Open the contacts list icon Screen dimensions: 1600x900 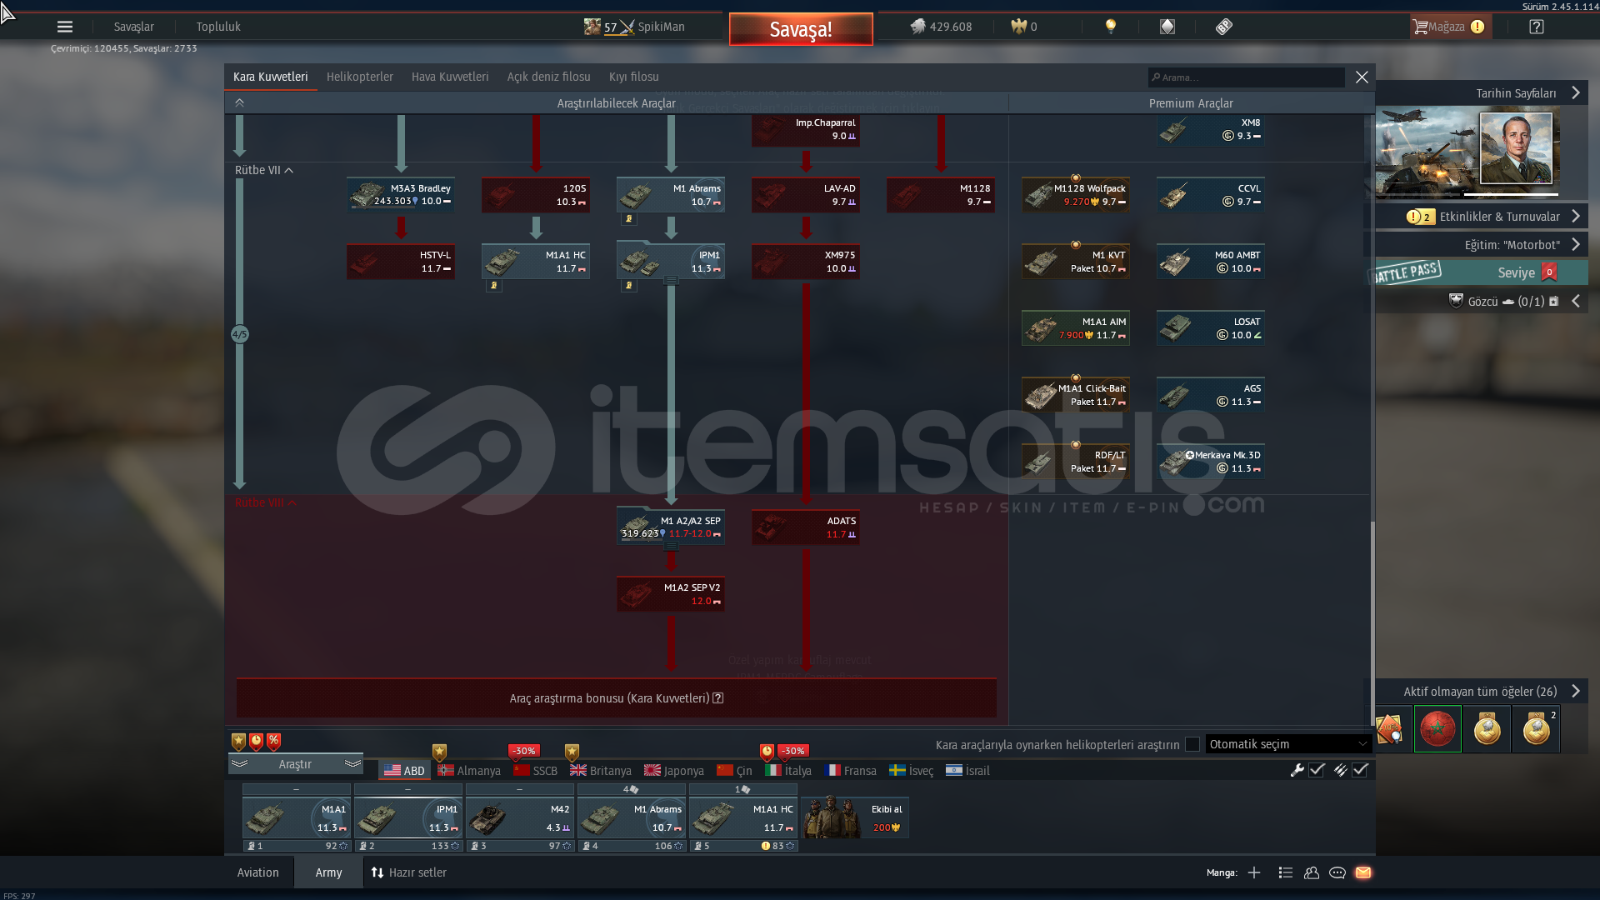click(x=1286, y=872)
